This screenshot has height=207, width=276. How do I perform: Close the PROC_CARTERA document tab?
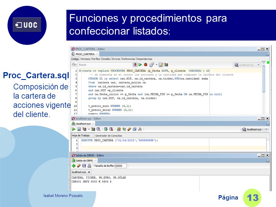pos(97,54)
